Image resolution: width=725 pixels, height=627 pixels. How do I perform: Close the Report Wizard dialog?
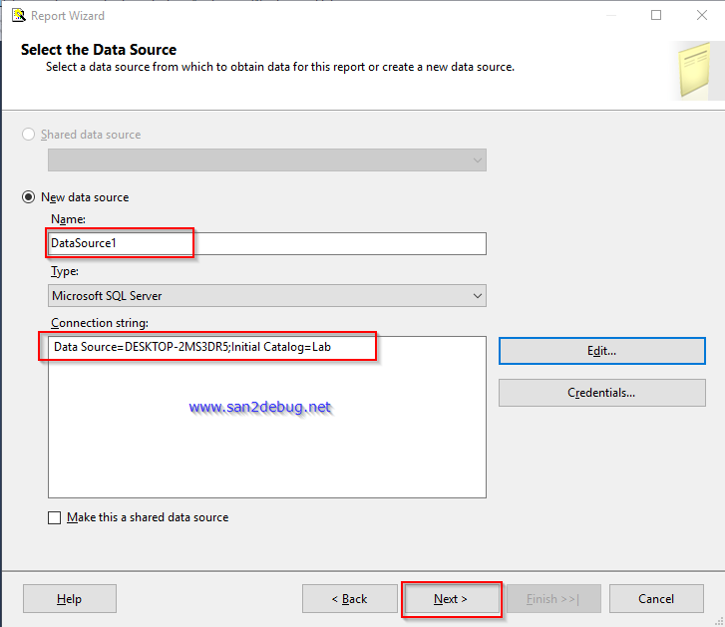click(701, 15)
